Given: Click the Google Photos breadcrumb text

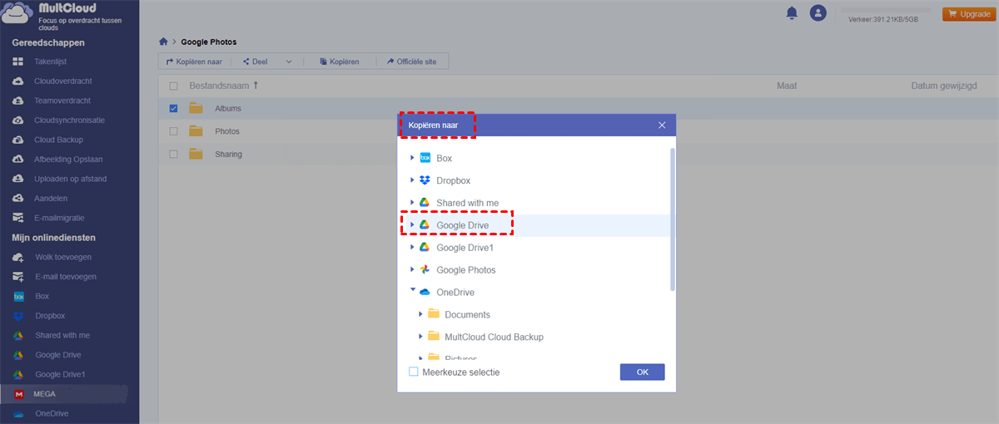Looking at the screenshot, I should click(208, 42).
